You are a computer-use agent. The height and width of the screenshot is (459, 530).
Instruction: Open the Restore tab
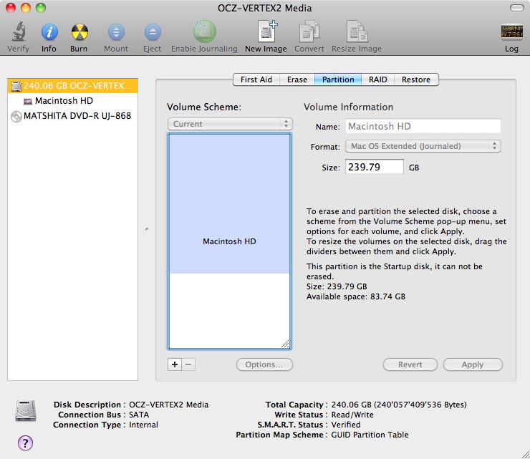point(415,79)
